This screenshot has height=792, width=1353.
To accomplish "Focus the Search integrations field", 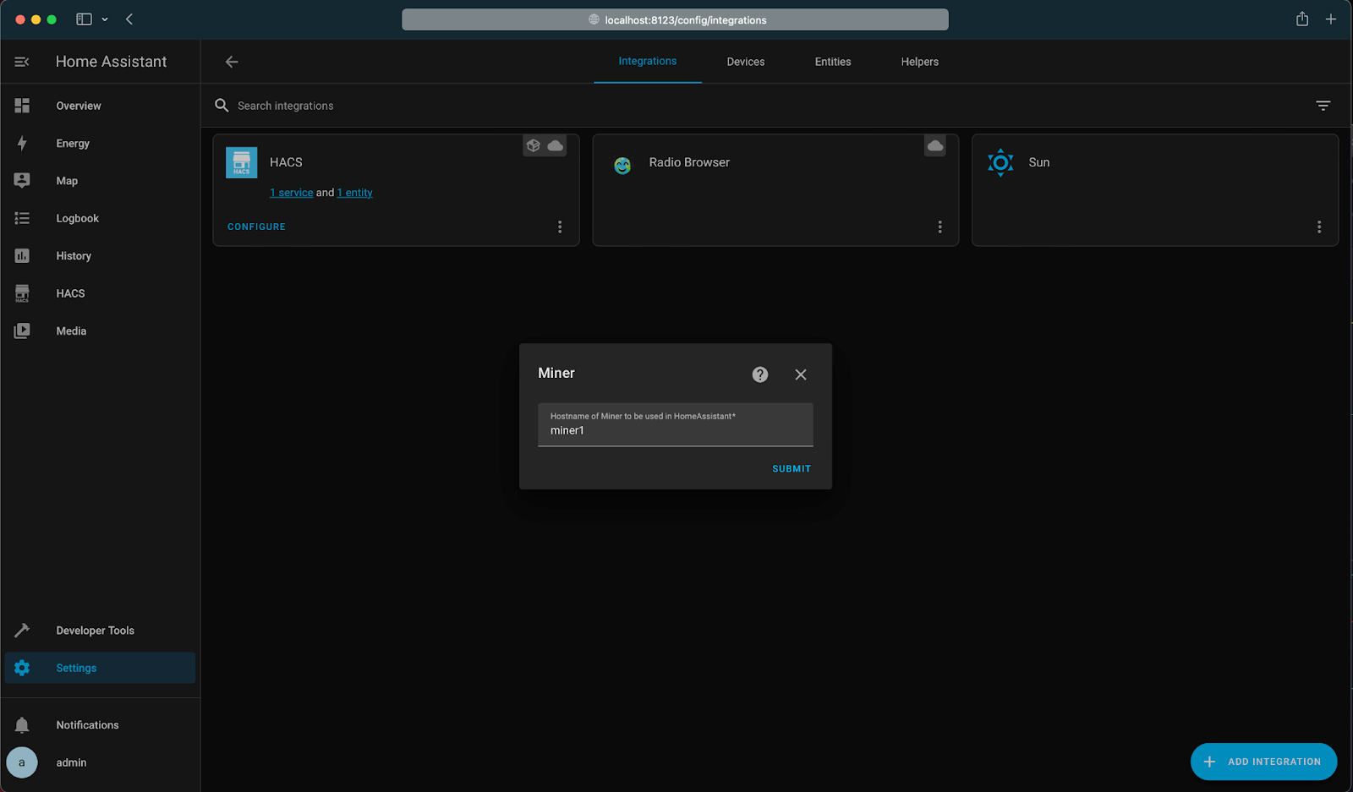I will 761,106.
